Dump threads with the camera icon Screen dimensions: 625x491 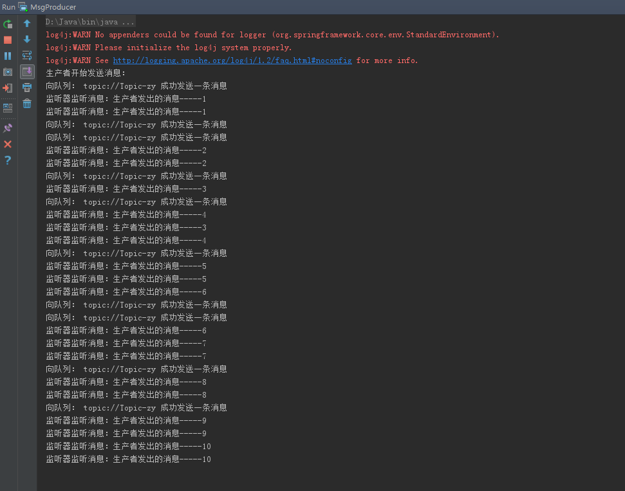point(8,71)
